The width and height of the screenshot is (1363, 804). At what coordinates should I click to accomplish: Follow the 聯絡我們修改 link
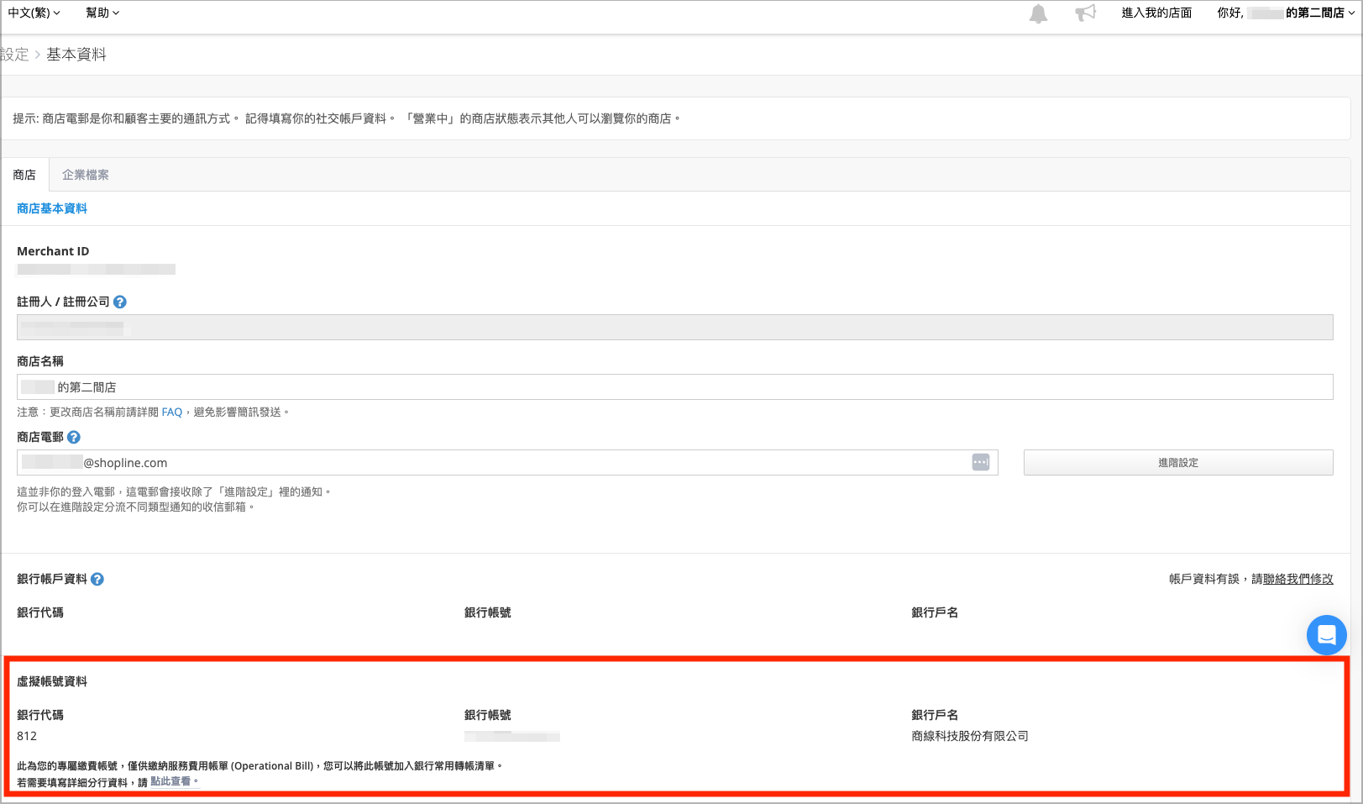1298,579
